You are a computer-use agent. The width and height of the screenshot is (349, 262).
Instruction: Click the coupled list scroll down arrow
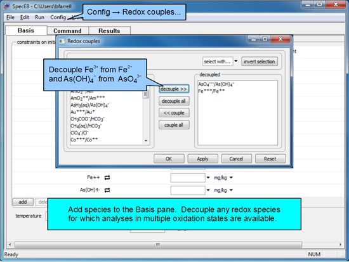pos(146,140)
